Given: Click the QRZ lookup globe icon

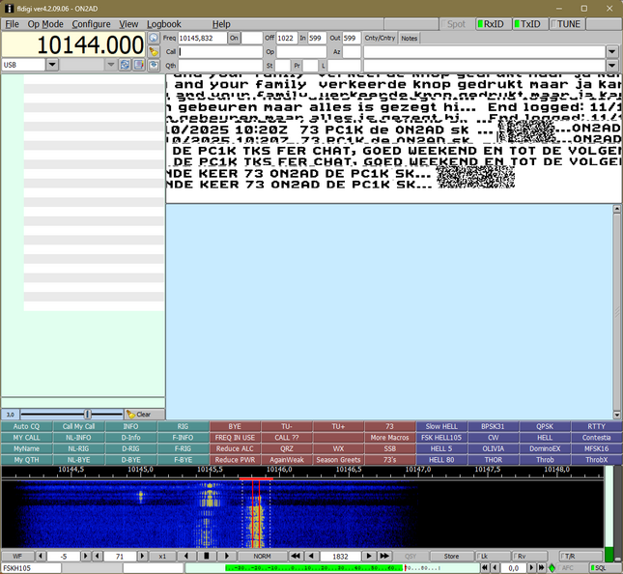Looking at the screenshot, I should coord(154,38).
